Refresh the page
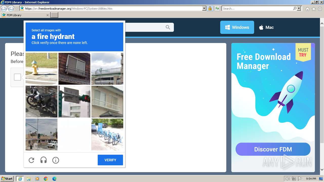 [x=217, y=8]
